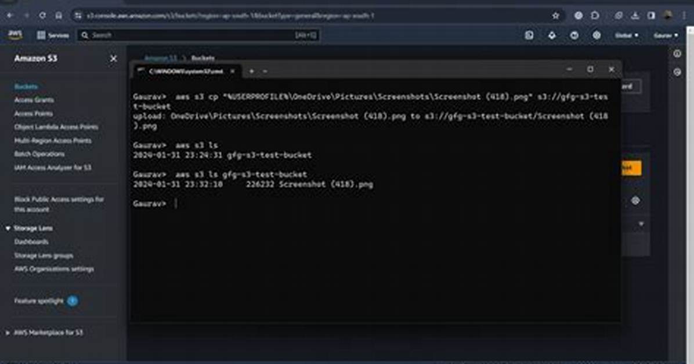Open Multi-Region Access Points
This screenshot has height=364, width=694.
tap(53, 141)
